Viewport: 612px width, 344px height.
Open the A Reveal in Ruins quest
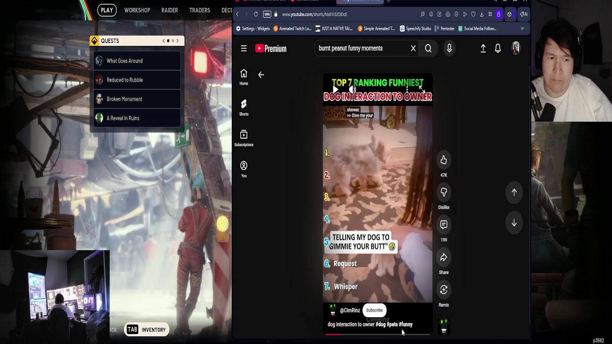pos(137,118)
